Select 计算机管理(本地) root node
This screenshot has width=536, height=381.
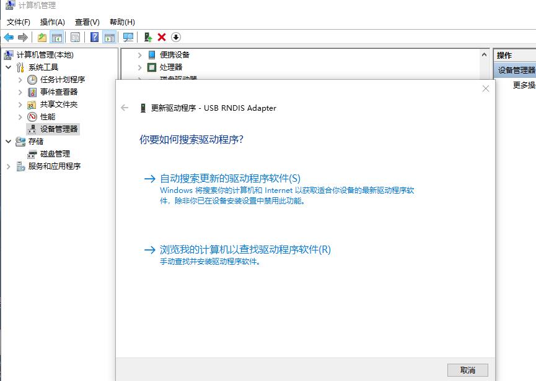(x=45, y=55)
